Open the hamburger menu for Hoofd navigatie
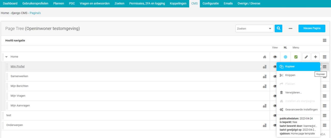The width and height of the screenshot is (331, 138). tap(324, 40)
